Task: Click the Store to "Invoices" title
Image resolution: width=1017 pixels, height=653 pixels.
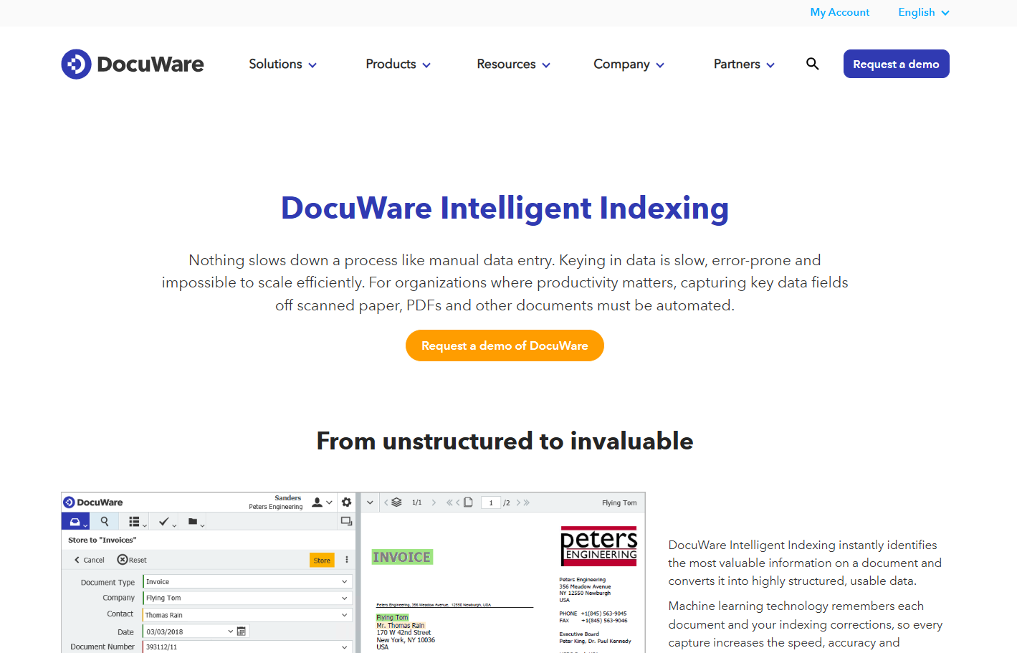Action: pos(102,540)
